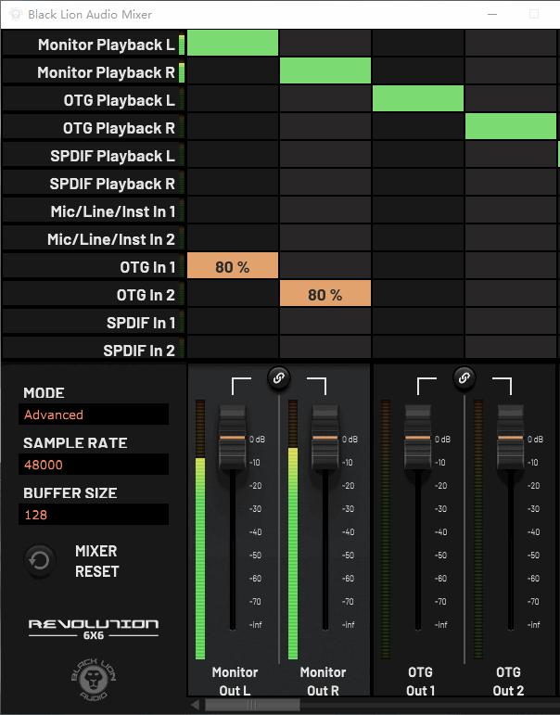The height and width of the screenshot is (715, 560).
Task: Select the OTG In 1 80% matrix cell
Action: 233,267
